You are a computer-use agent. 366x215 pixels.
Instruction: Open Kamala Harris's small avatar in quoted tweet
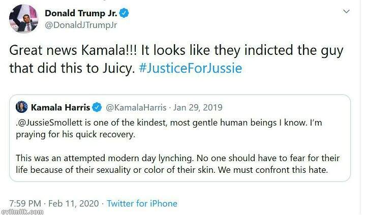click(x=22, y=107)
